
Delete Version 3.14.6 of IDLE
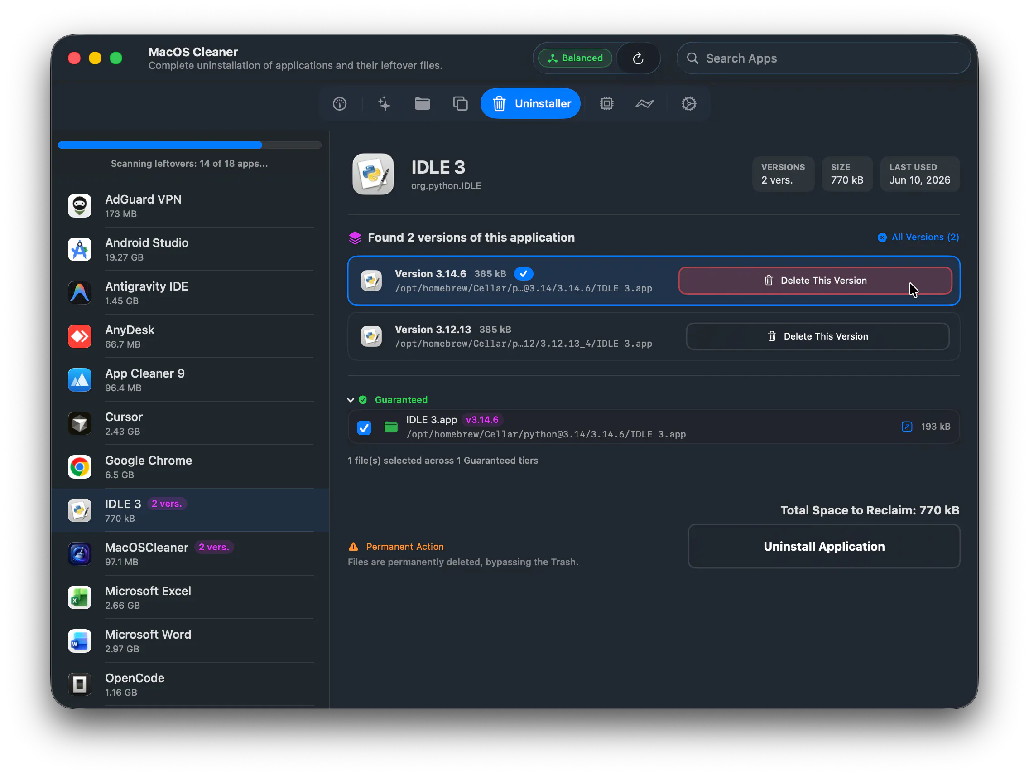(x=815, y=281)
